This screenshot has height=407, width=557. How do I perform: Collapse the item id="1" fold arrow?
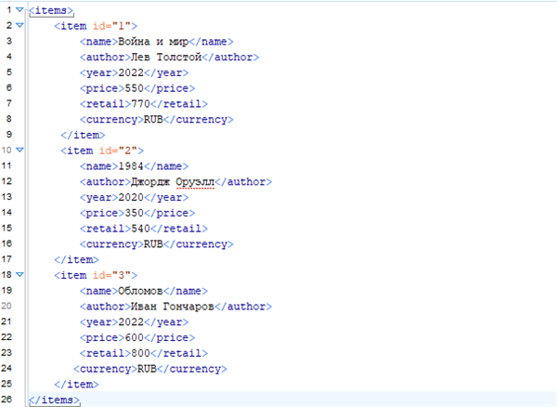coord(19,25)
